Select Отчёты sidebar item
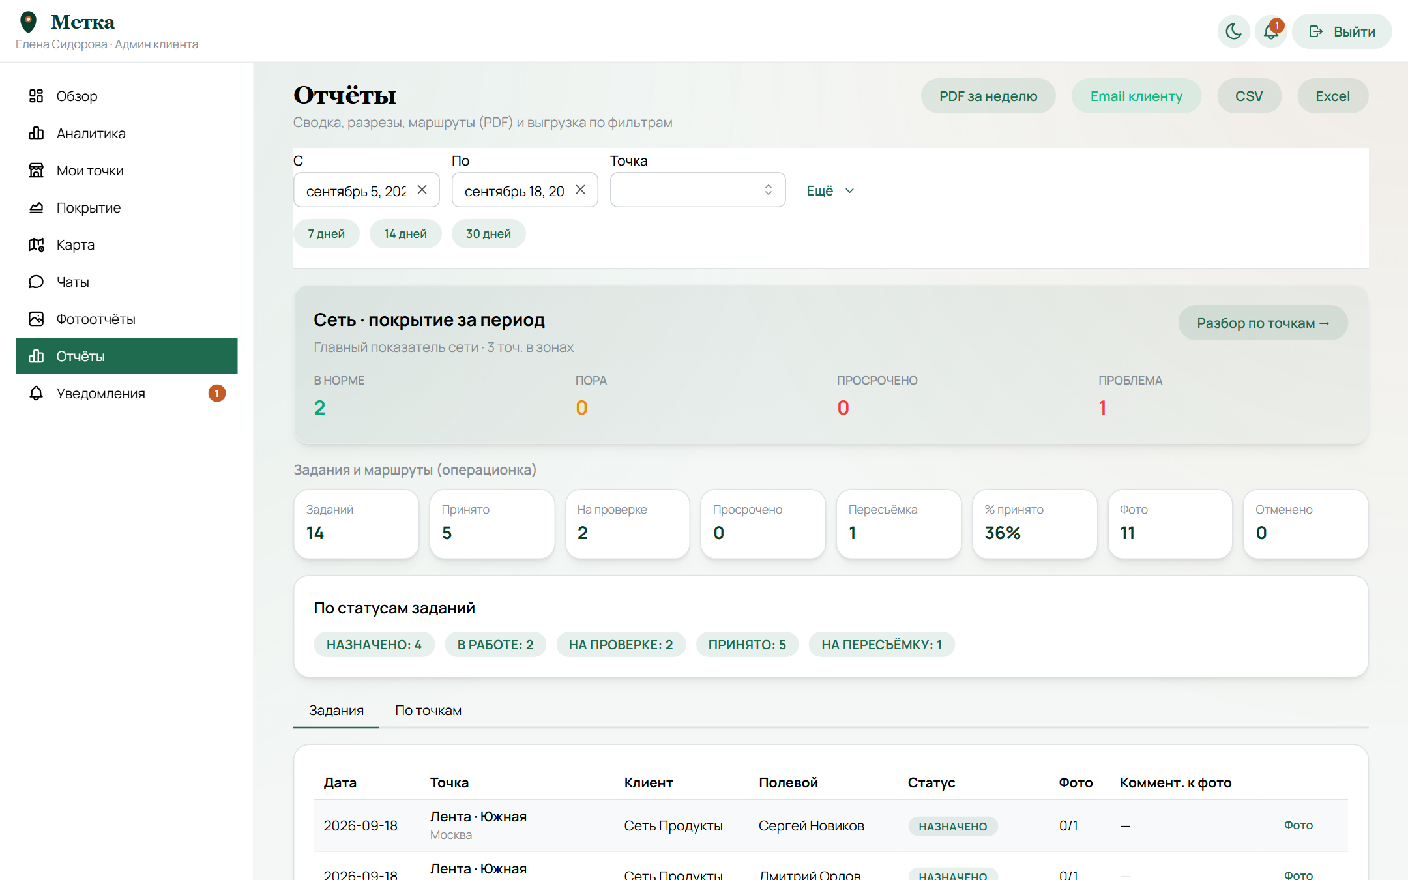The image size is (1408, 880). (x=126, y=356)
